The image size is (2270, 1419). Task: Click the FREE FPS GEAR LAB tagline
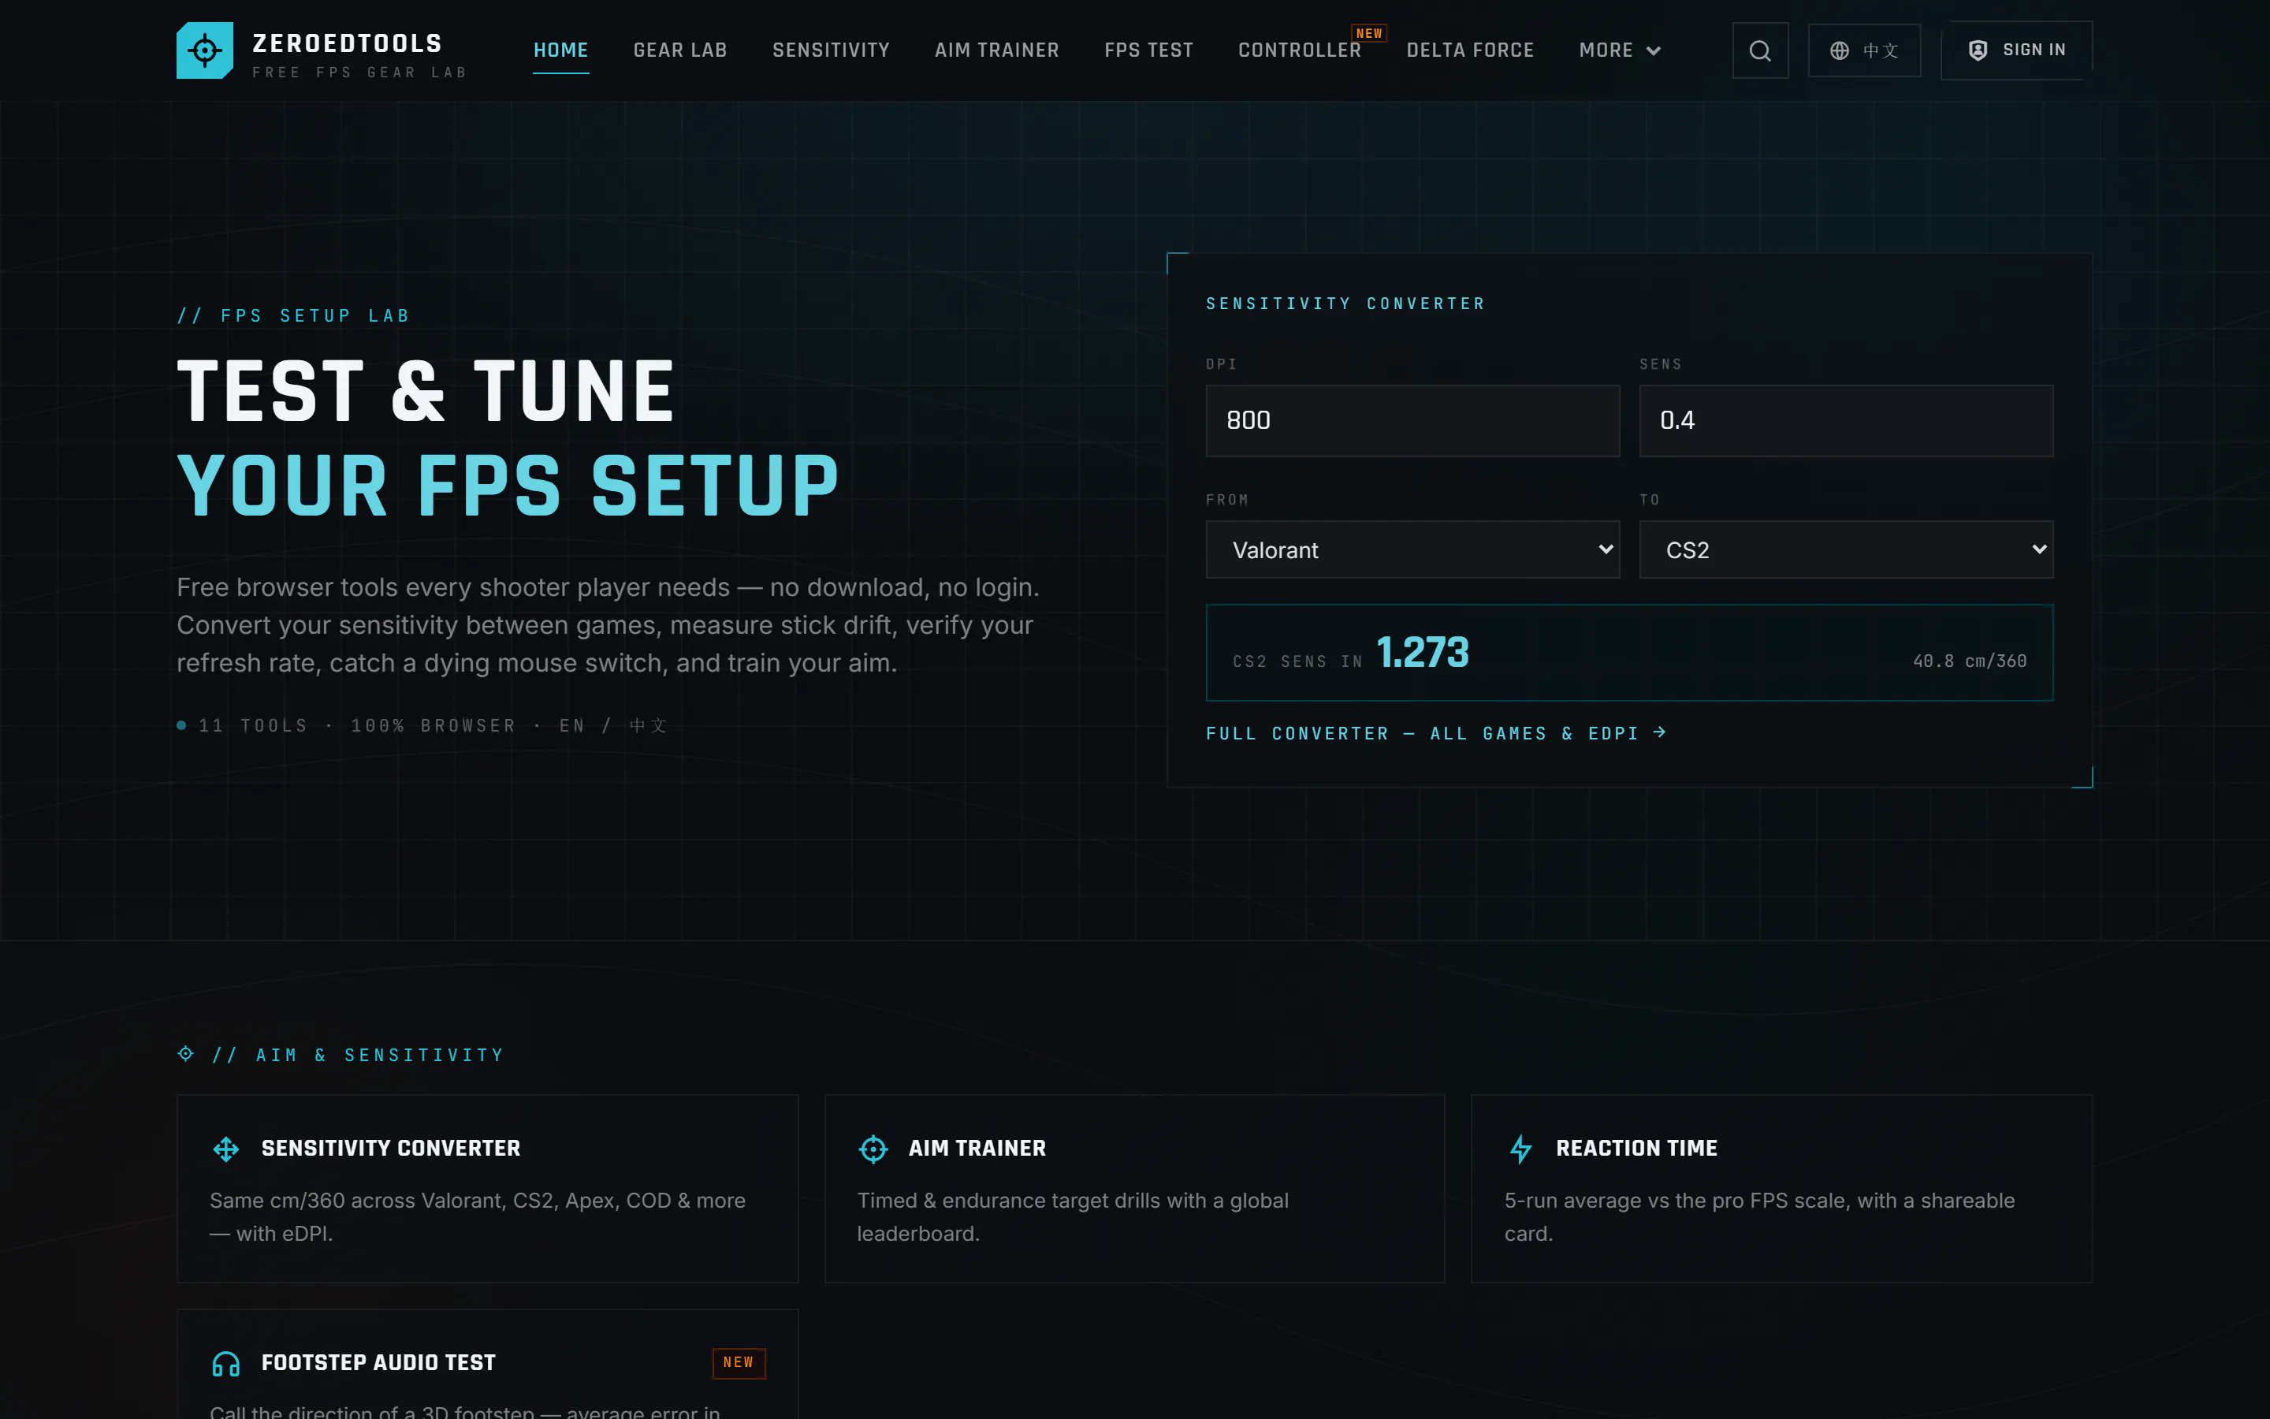coord(359,73)
